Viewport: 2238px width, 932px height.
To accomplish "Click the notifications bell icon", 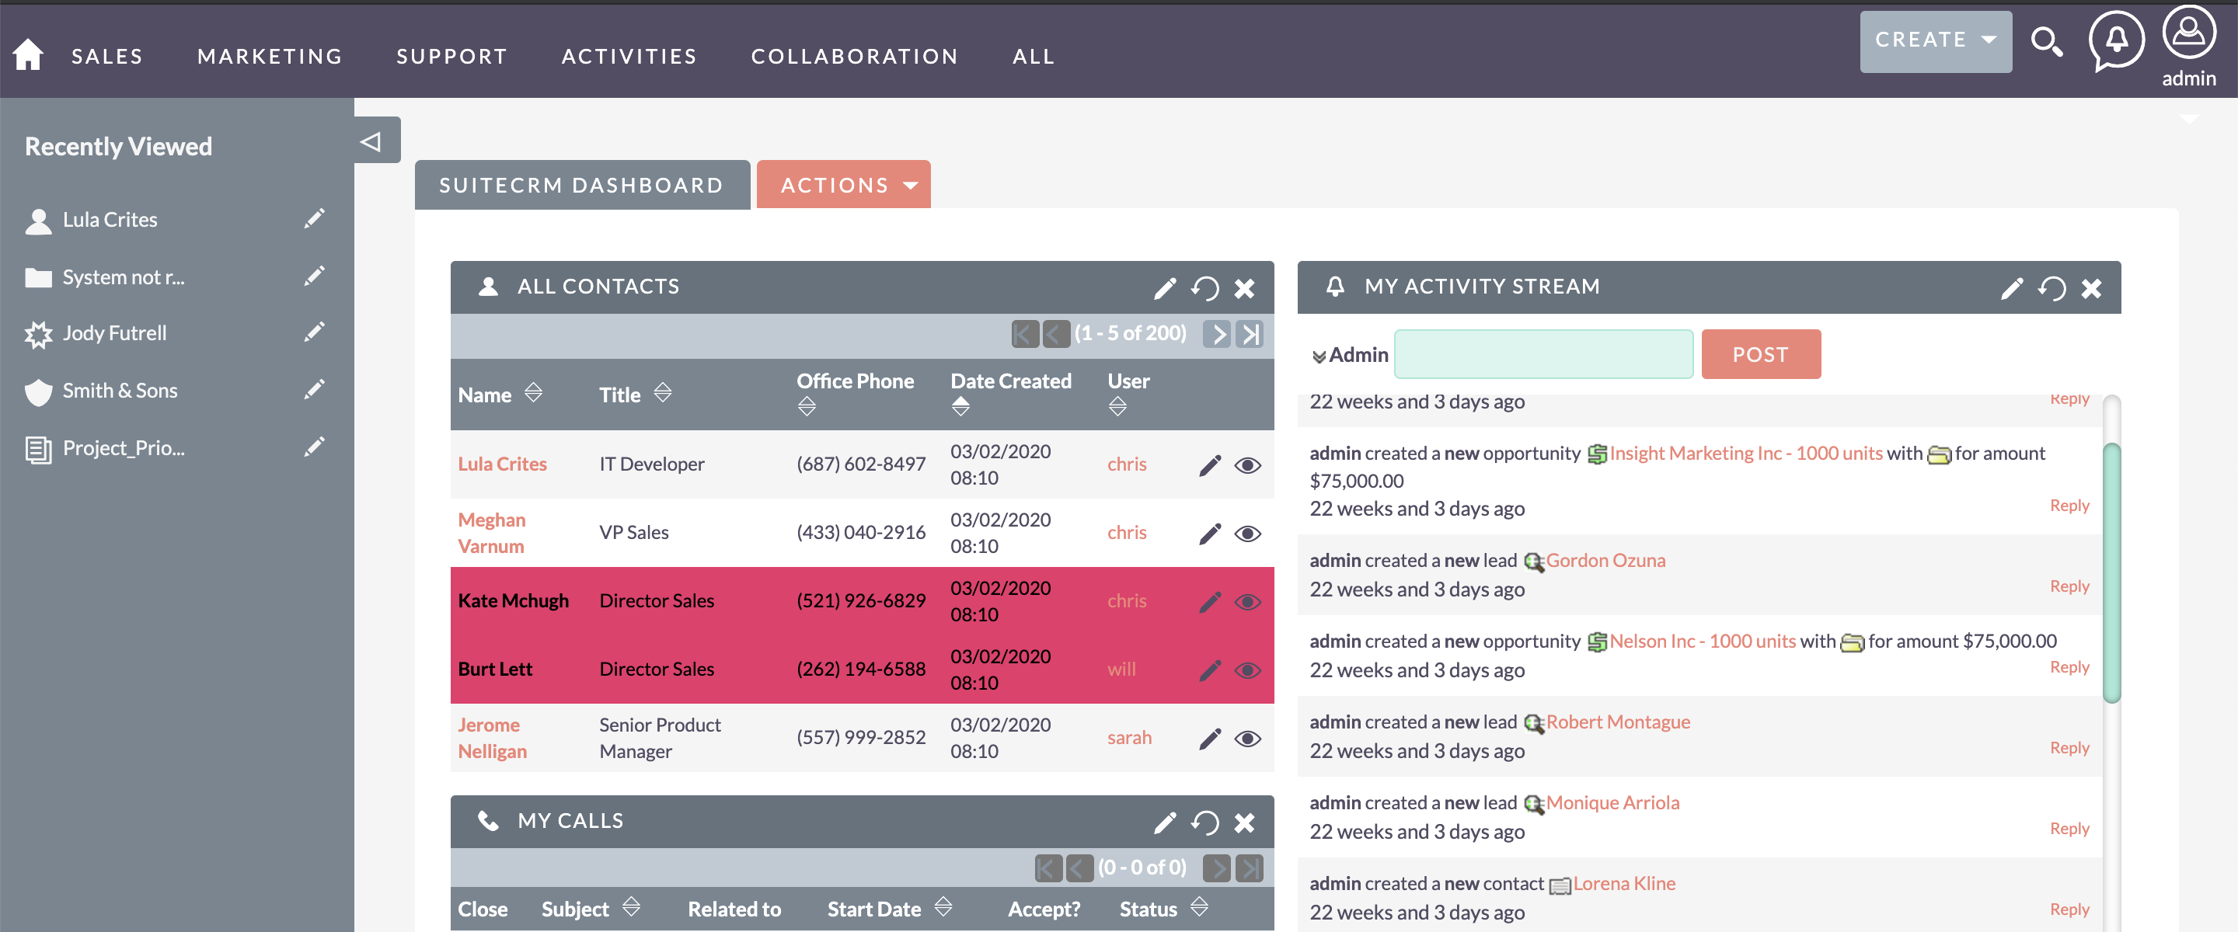I will [x=2115, y=38].
